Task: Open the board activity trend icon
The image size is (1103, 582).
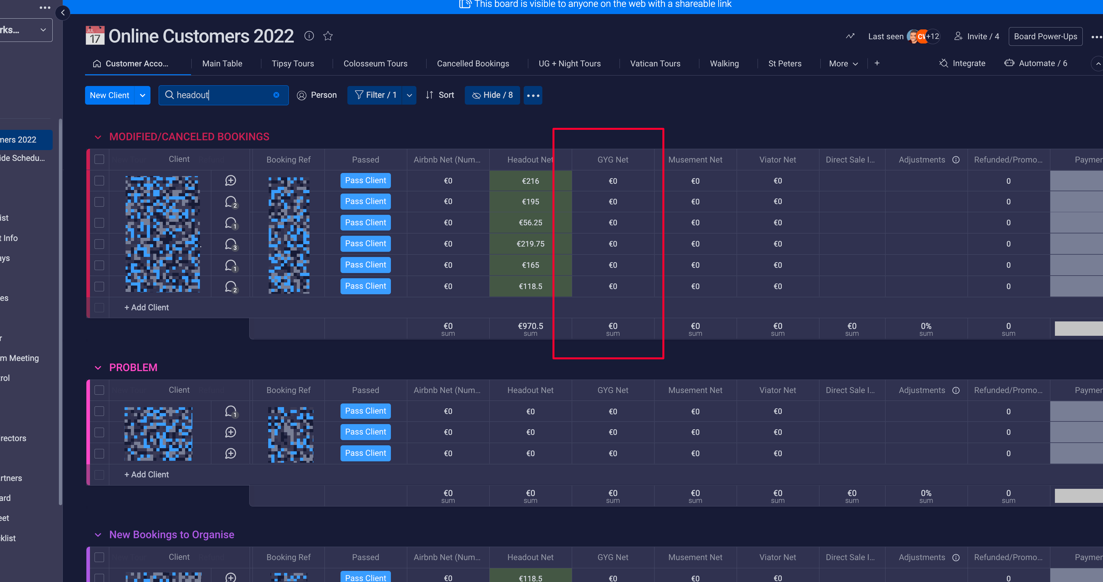Action: pyautogui.click(x=850, y=36)
